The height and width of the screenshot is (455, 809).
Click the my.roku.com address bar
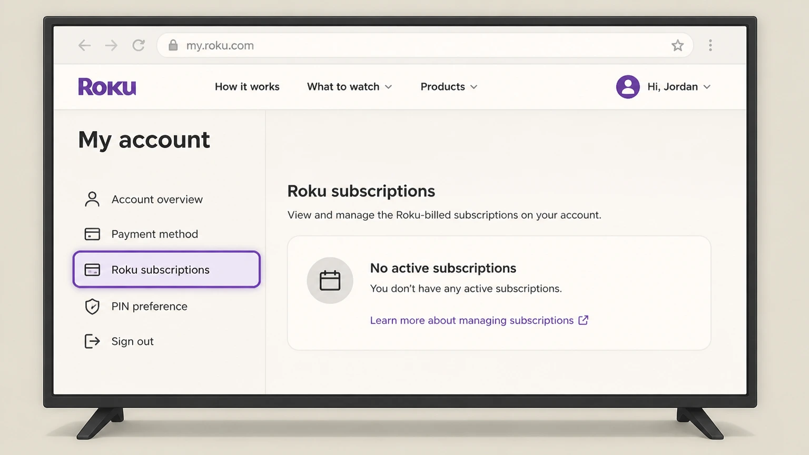(x=425, y=45)
